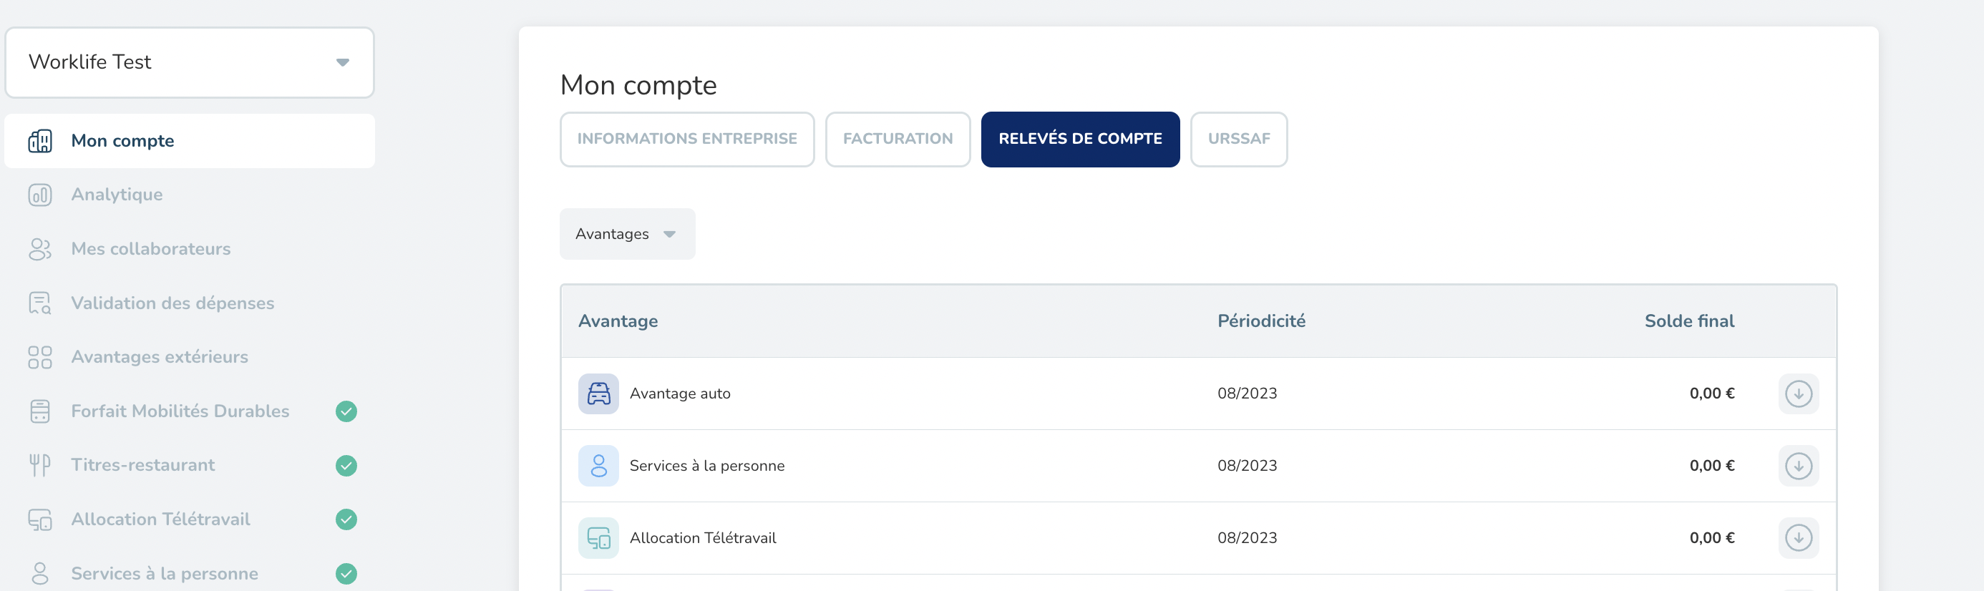Click the Allocation Télétravail green checkmark in sidebar

pyautogui.click(x=346, y=519)
